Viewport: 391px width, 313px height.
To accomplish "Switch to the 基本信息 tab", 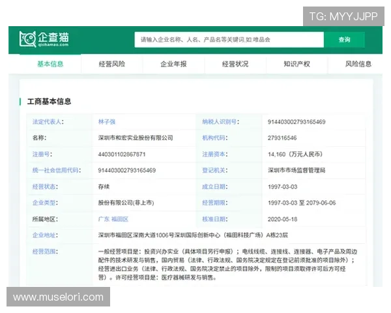I will tap(50, 64).
